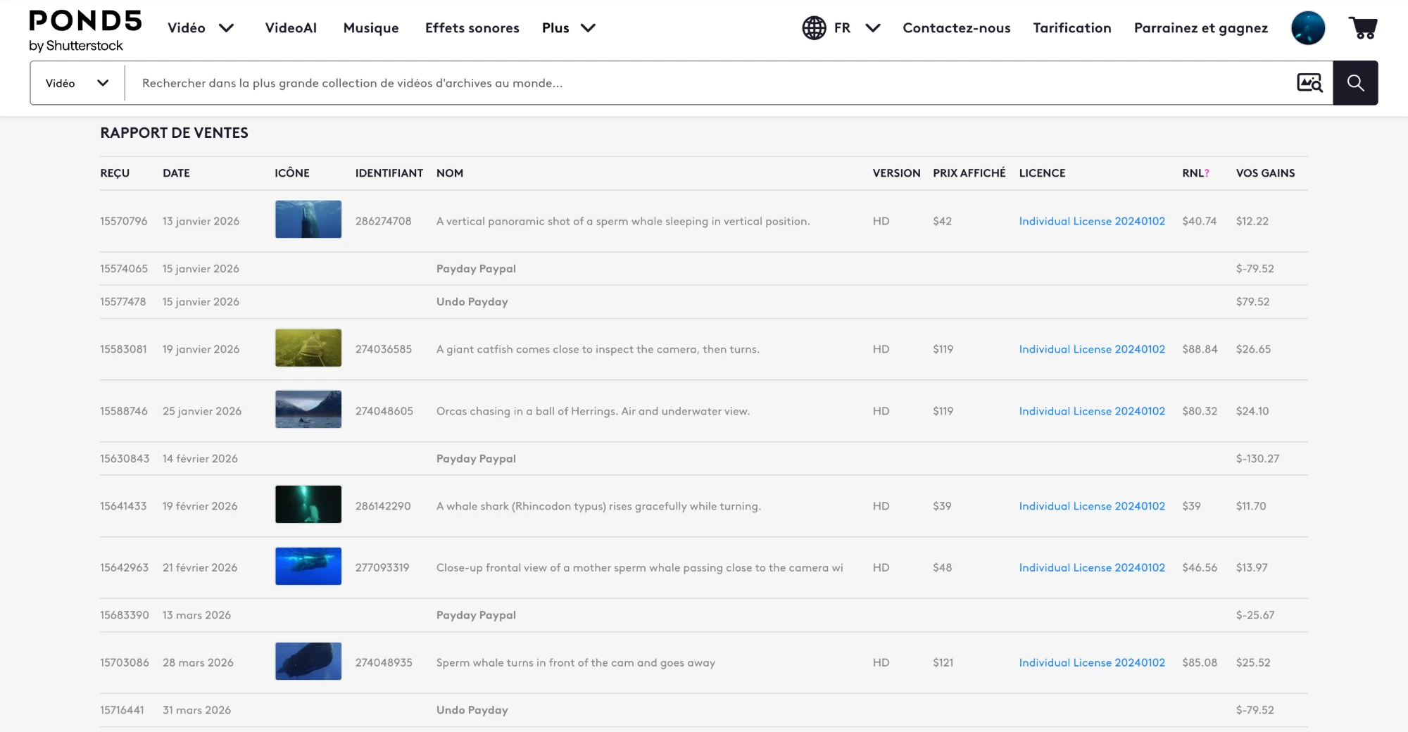Screen dimensions: 1408x732
Task: Open Effets sonores section
Action: (x=472, y=28)
